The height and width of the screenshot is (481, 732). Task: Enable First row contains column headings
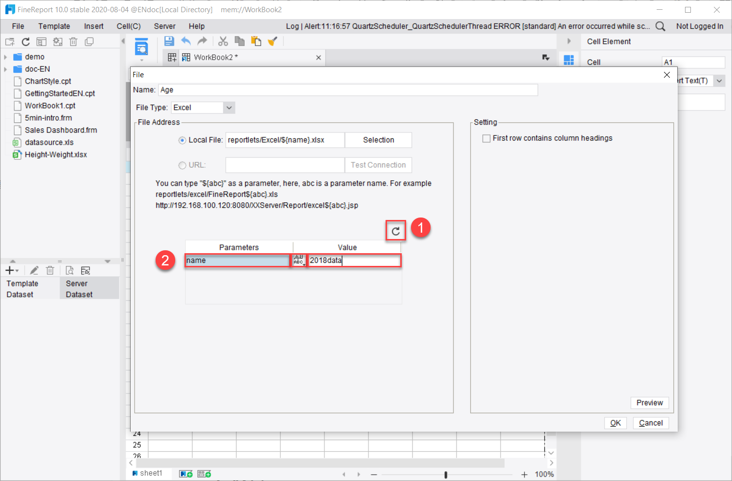click(x=486, y=138)
